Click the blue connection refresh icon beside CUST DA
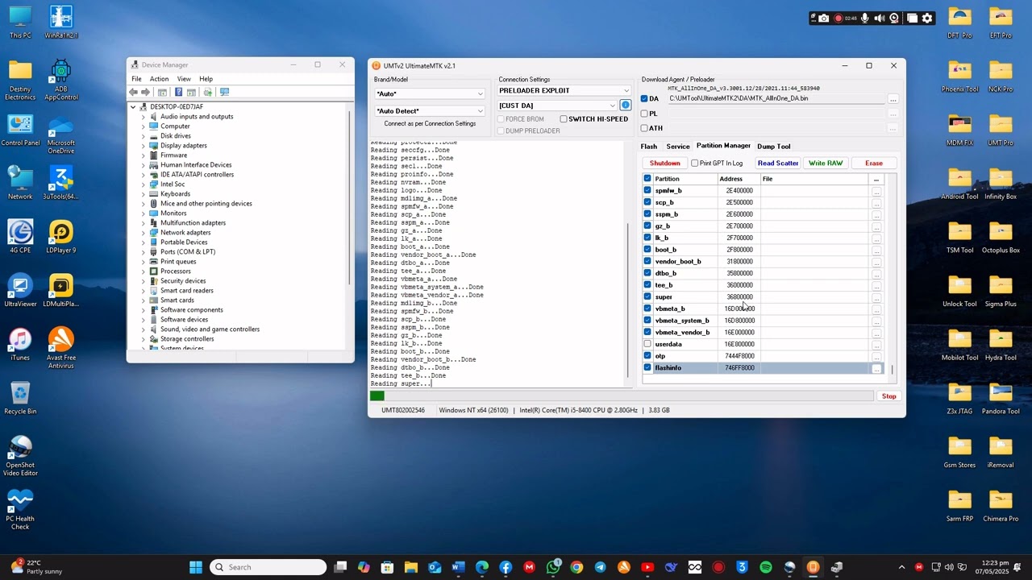 tap(625, 106)
